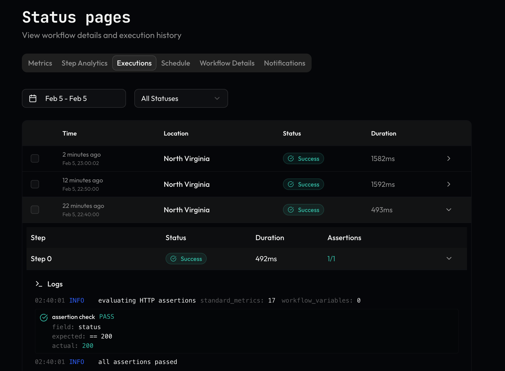Image resolution: width=505 pixels, height=371 pixels.
Task: Tick checkbox for 12 minutes ago execution
Action: click(x=35, y=184)
